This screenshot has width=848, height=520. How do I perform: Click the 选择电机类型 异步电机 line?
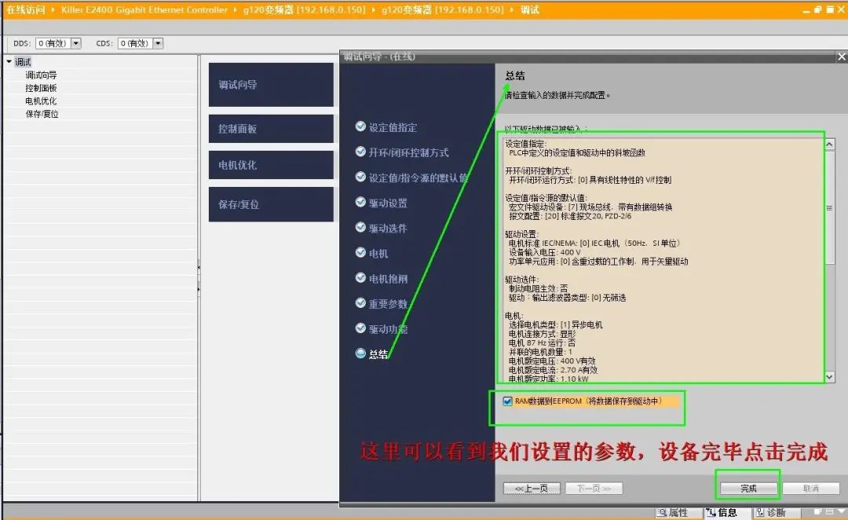(555, 324)
